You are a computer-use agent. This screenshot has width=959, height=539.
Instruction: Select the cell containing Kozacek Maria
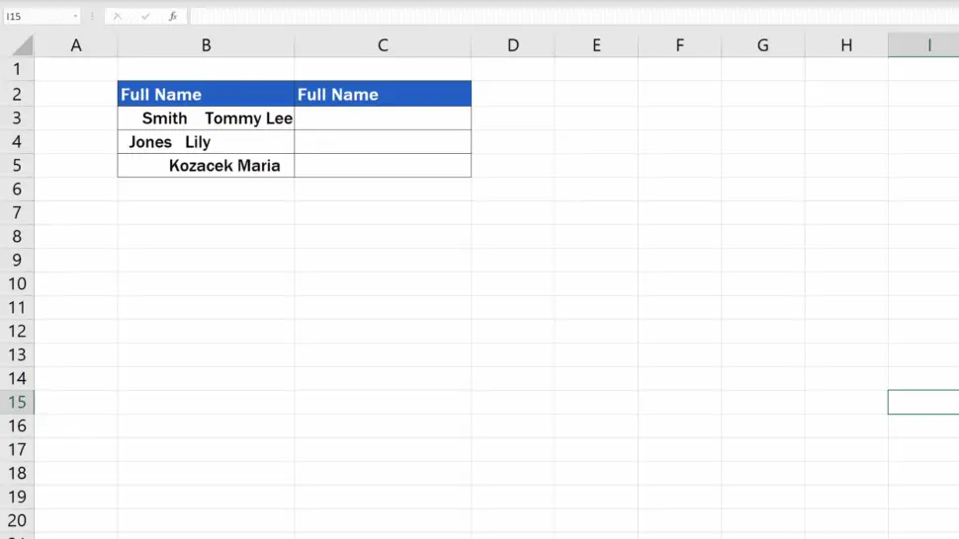[206, 166]
